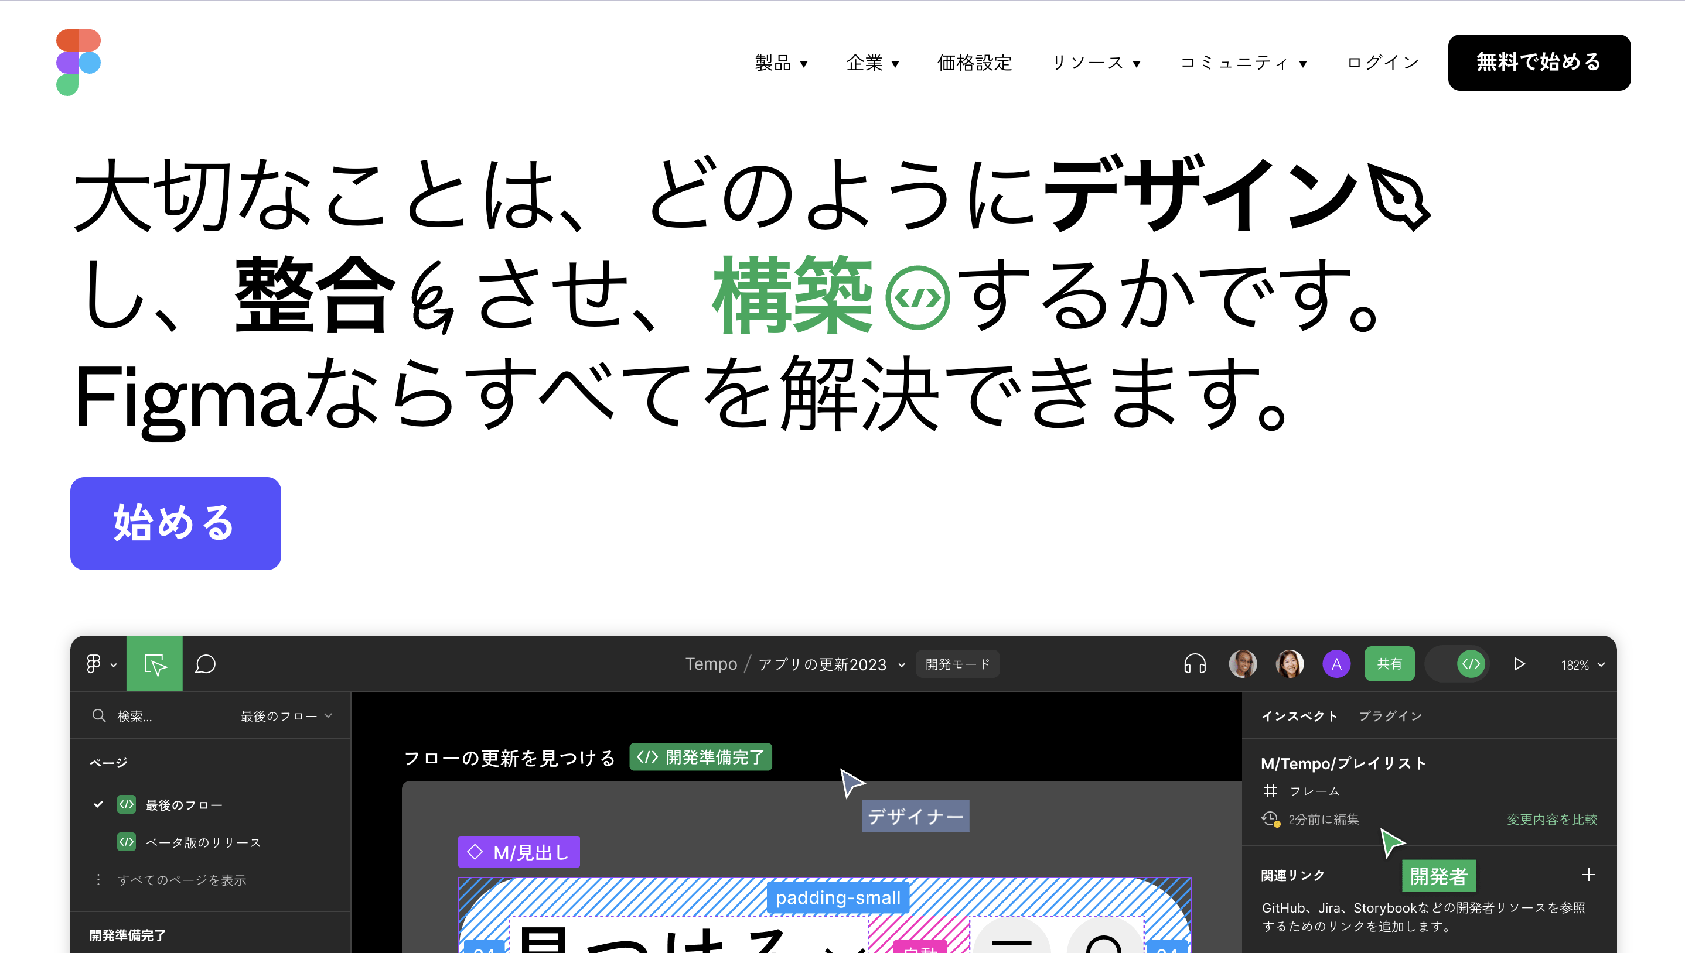Click the purple A avatar
The image size is (1685, 953).
(x=1336, y=664)
